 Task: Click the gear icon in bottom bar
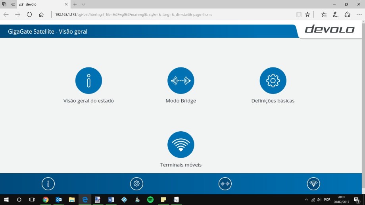pos(136,184)
